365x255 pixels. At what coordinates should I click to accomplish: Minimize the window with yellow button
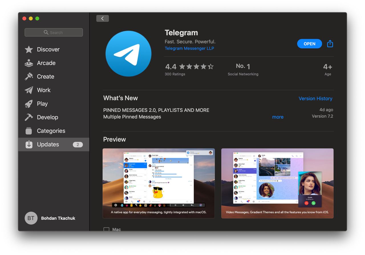[x=31, y=19]
